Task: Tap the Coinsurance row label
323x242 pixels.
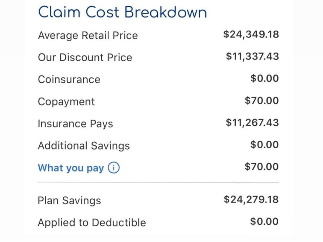Action: click(69, 80)
